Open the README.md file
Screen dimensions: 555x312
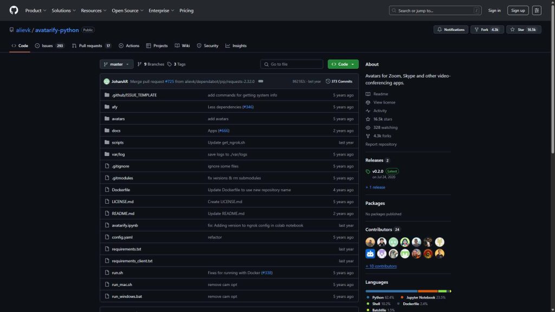click(x=123, y=213)
